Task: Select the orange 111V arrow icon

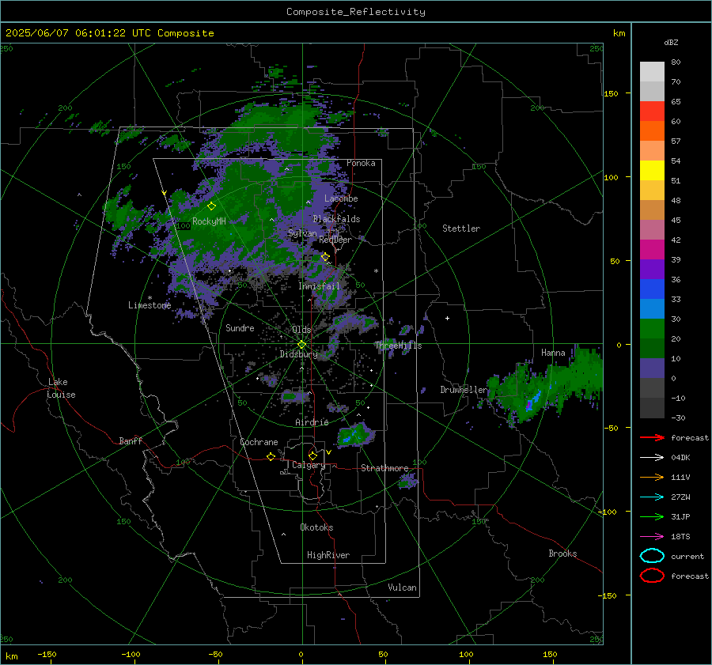Action: 652,477
